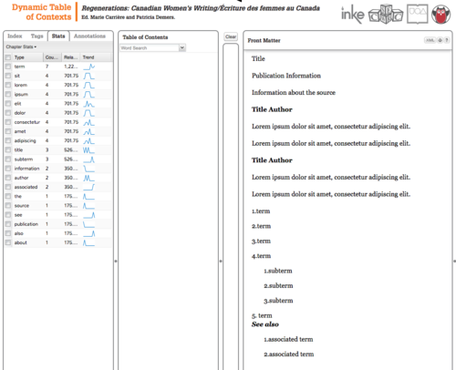Click the trend sparkline for 'term'
Viewport: 456px width, 370px height.
[89, 67]
